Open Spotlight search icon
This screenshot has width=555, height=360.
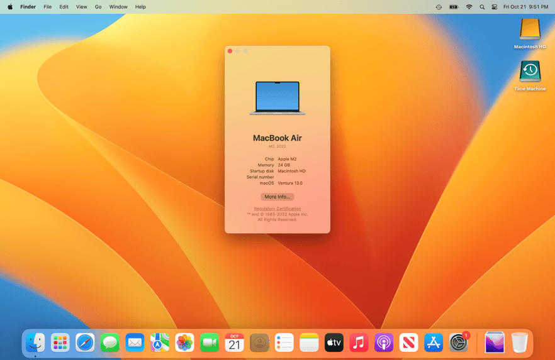(482, 7)
